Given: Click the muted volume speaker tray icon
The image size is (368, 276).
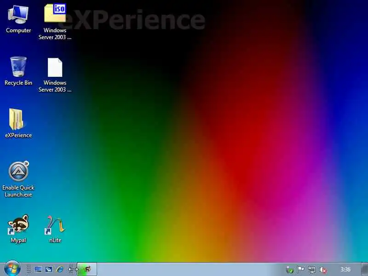Looking at the screenshot, I should [323, 270].
